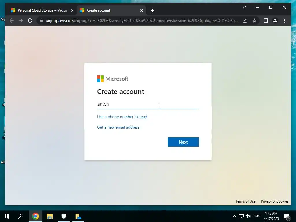This screenshot has height=222, width=296.
Task: Open the clock showing 1:45 AM
Action: tap(271, 216)
